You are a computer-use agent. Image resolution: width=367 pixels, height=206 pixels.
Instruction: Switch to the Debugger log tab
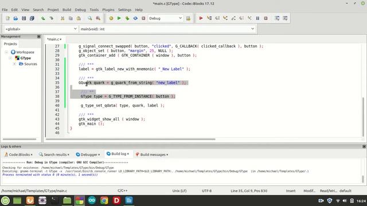(x=88, y=154)
